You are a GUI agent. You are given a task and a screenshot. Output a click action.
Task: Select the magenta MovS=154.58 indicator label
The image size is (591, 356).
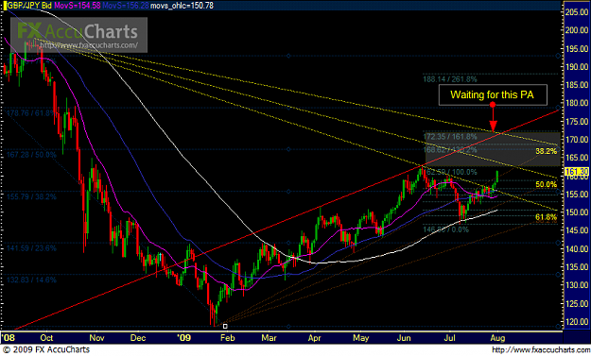pos(78,6)
